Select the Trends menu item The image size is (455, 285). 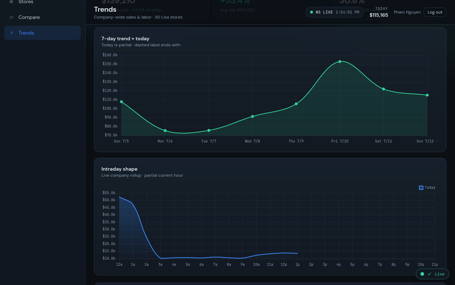point(42,33)
